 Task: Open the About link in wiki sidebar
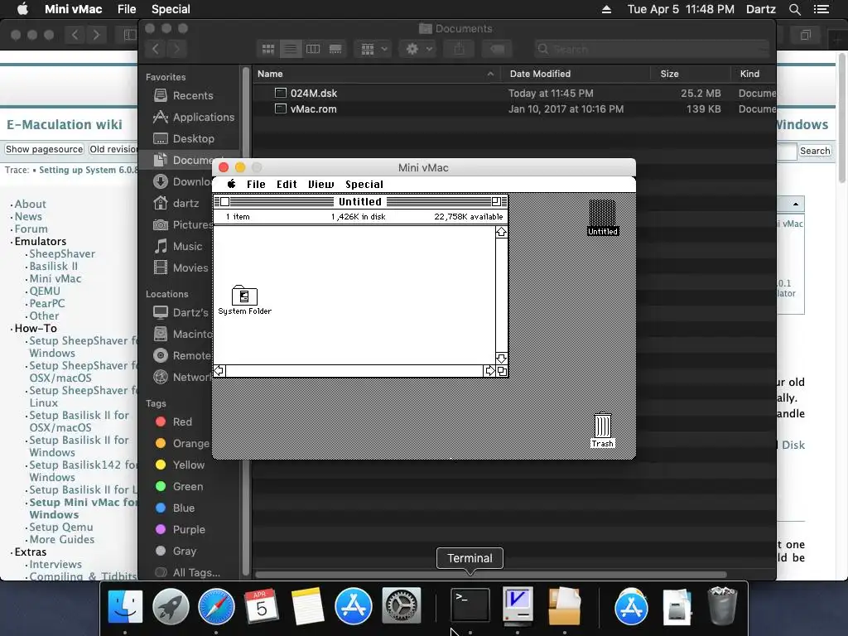click(31, 204)
